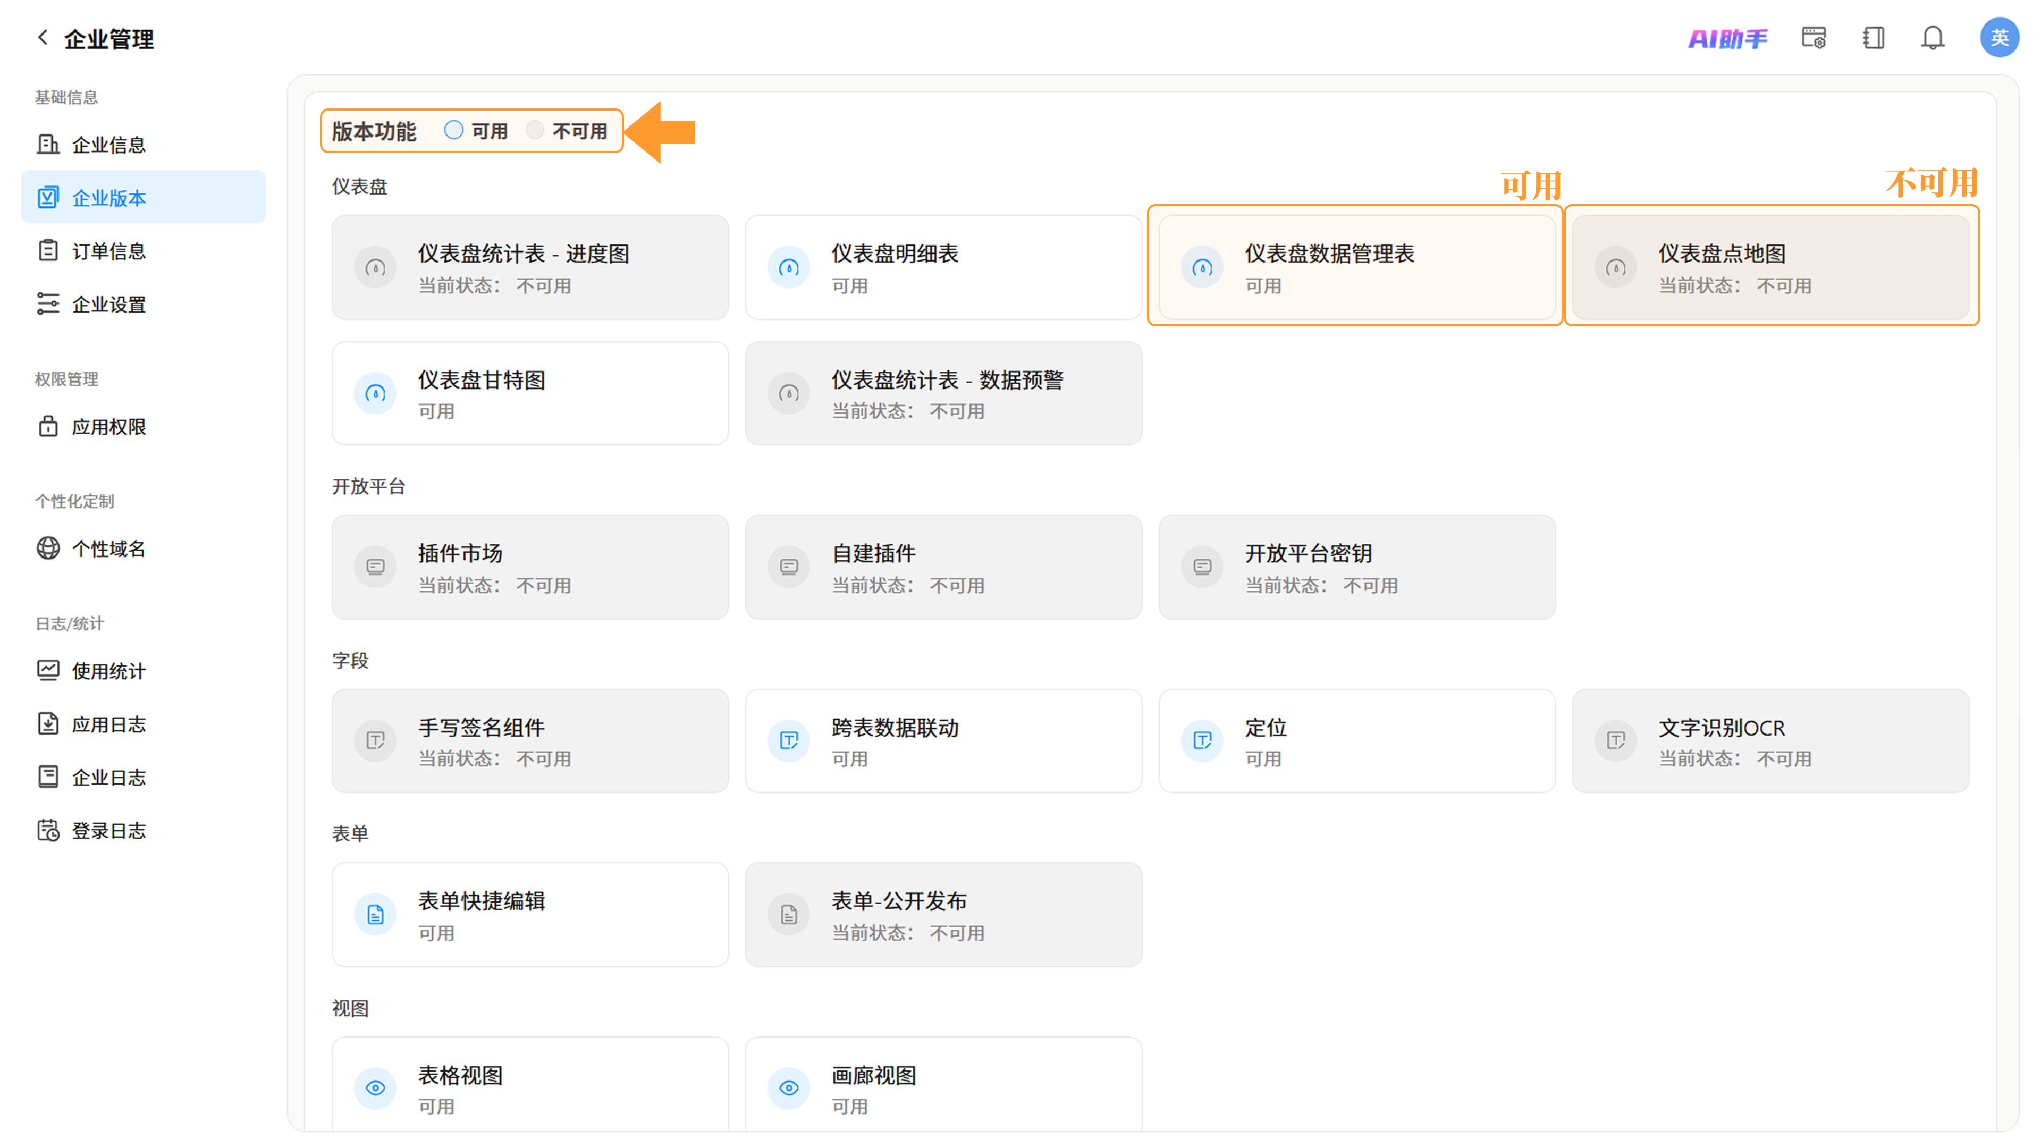Viewport: 2041px width, 1147px height.
Task: Click the 个性域名 globe icon
Action: pyautogui.click(x=48, y=549)
